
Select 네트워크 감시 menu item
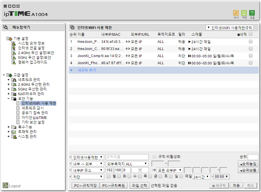tap(33, 108)
